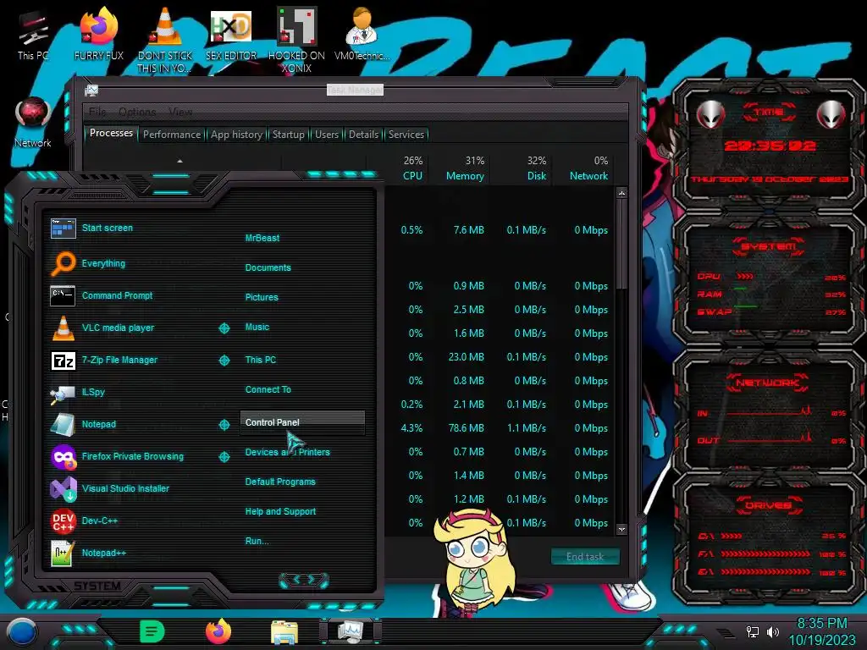
Task: Launch Firefox Private Browsing from start menu
Action: pos(133,456)
